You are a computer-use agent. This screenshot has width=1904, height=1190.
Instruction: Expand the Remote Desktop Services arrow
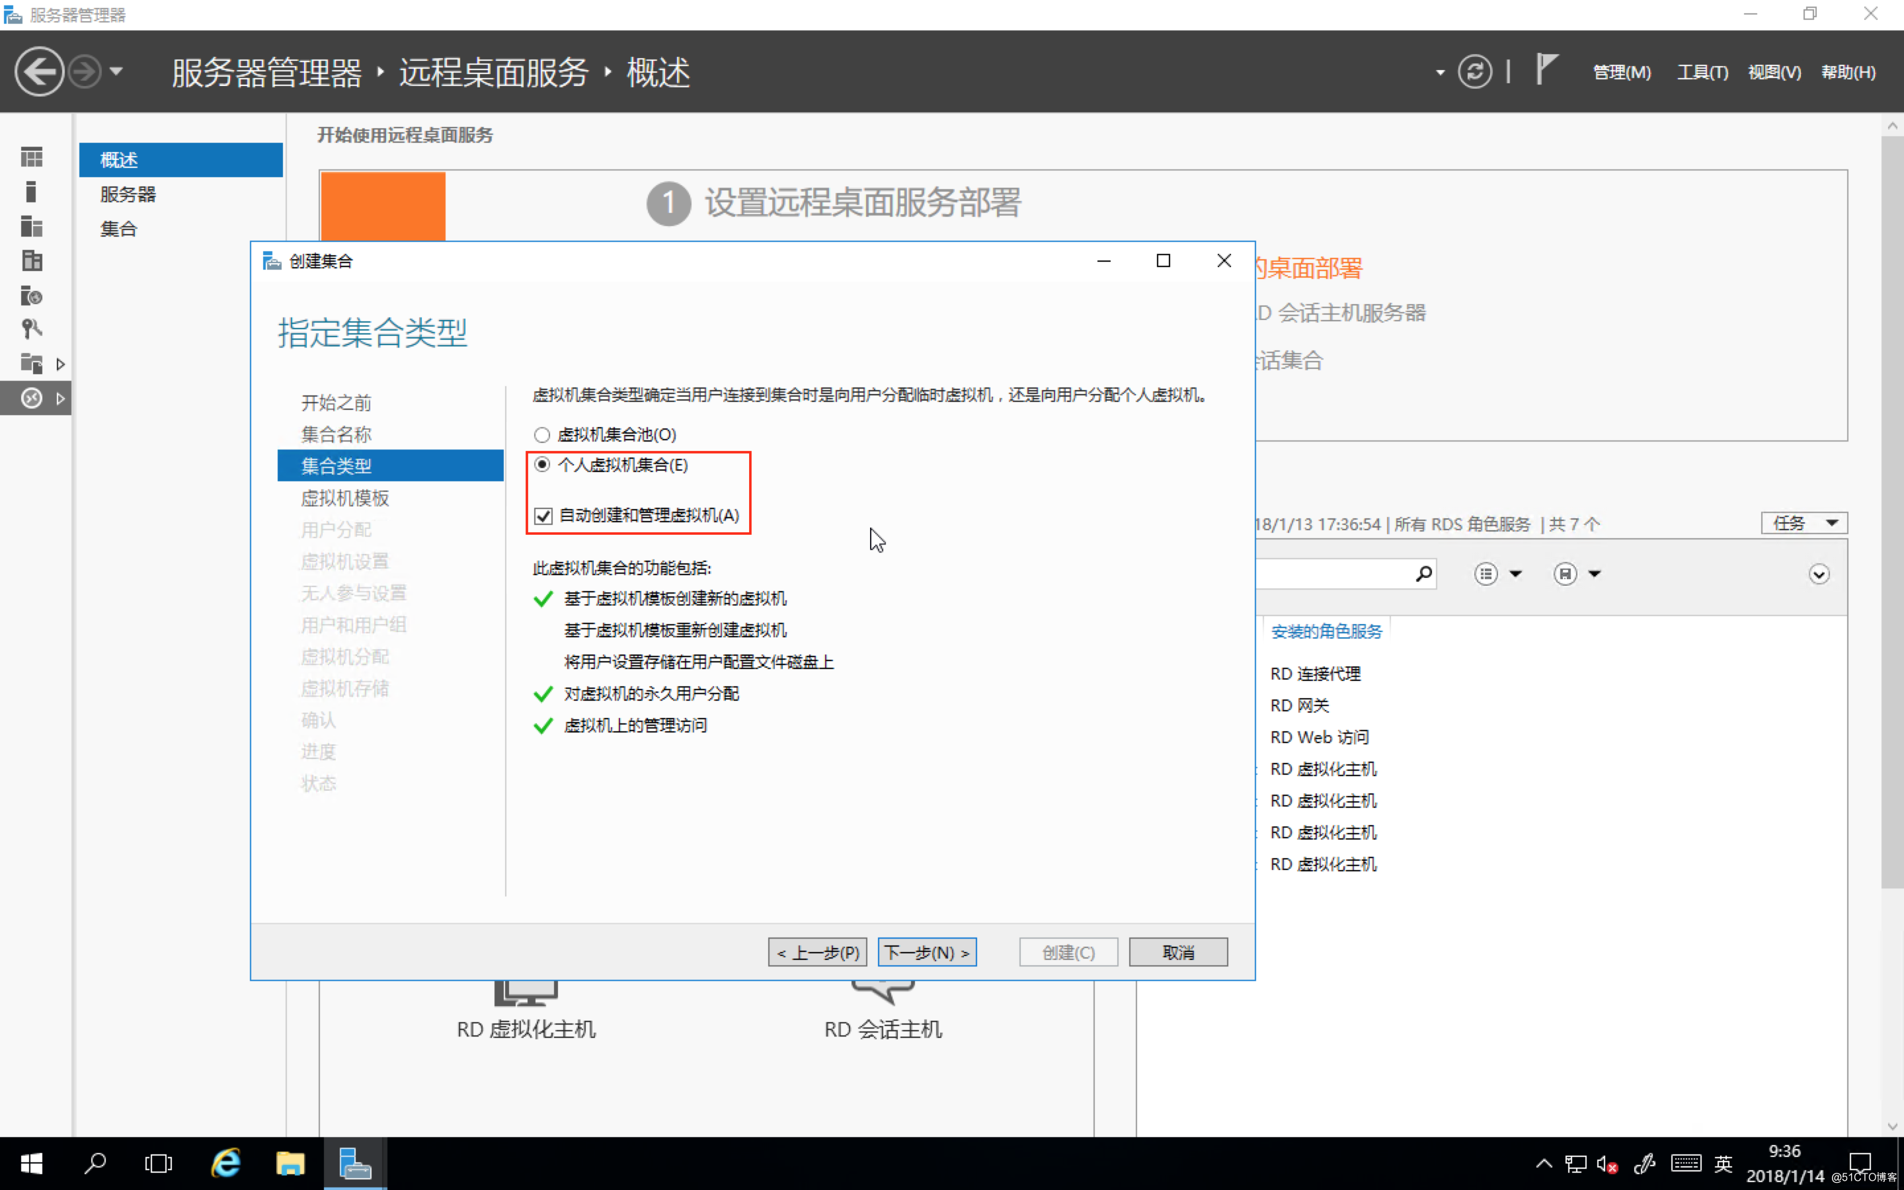[61, 399]
